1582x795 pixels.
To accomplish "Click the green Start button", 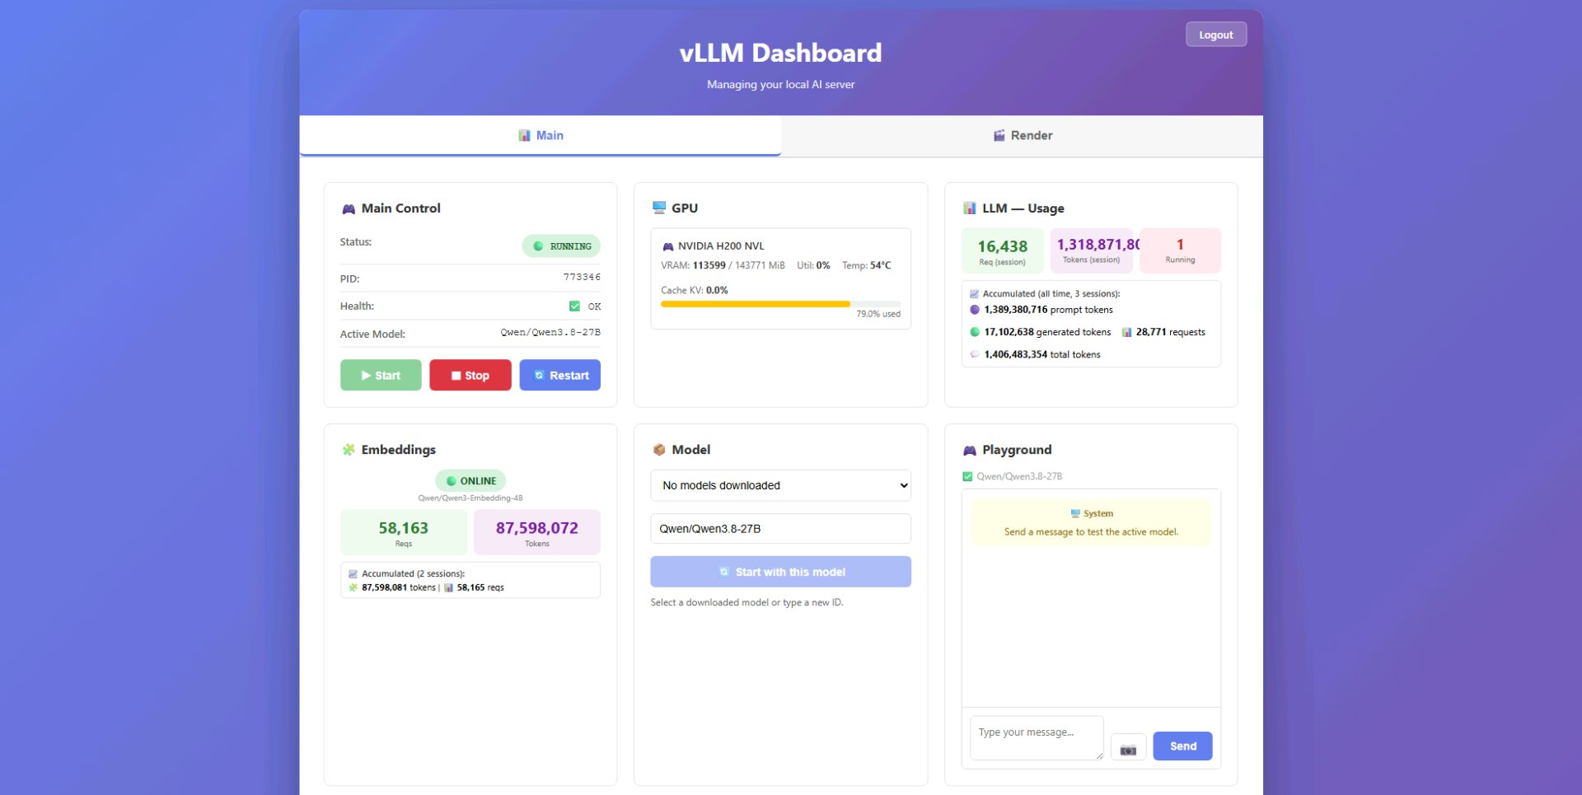I will [381, 375].
